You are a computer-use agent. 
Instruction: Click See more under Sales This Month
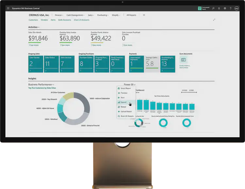(34, 45)
